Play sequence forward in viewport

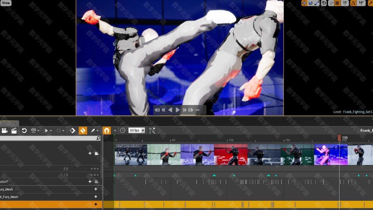(x=177, y=110)
